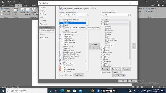Click the Symbol icon in the ribbon
The width and height of the screenshot is (166, 93).
coord(147,11)
